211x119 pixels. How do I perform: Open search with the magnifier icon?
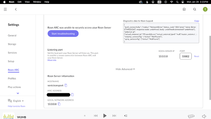(194, 9)
